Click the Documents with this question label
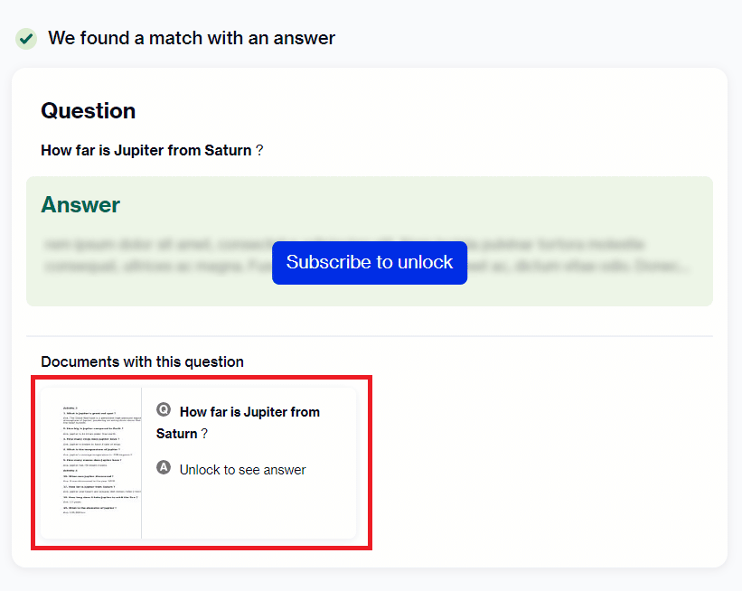This screenshot has width=742, height=591. tap(143, 362)
